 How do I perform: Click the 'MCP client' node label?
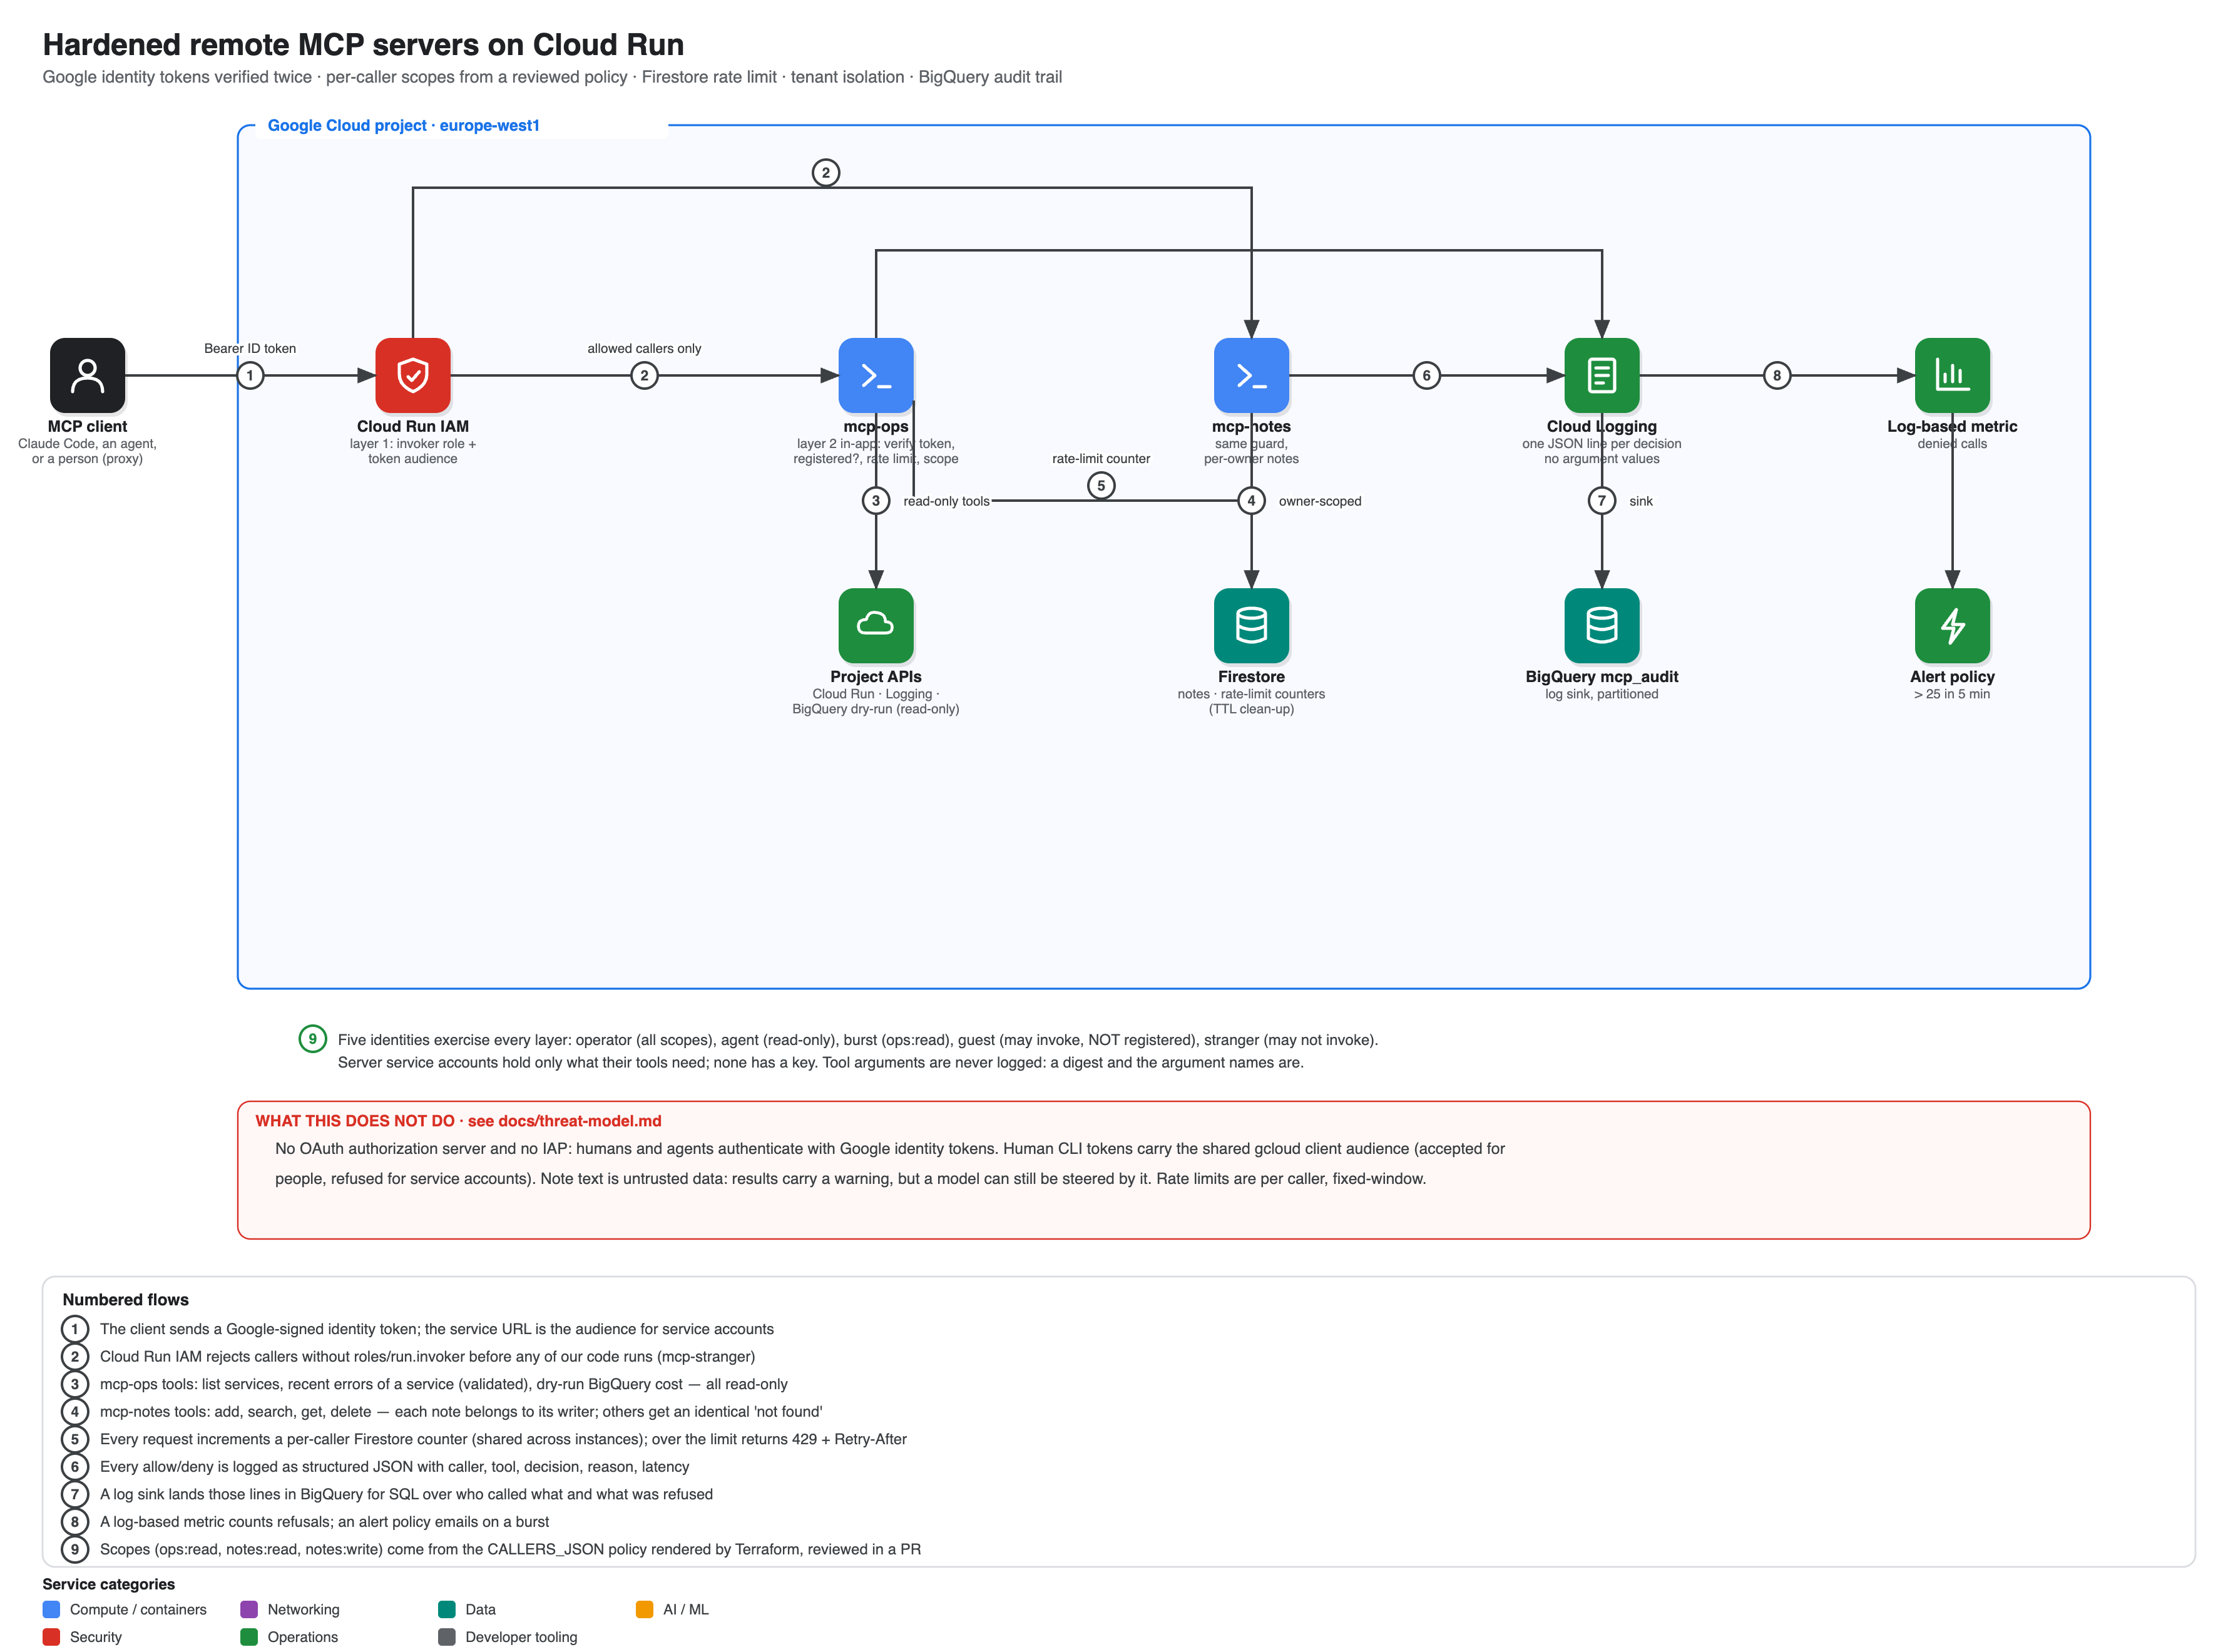click(x=87, y=426)
